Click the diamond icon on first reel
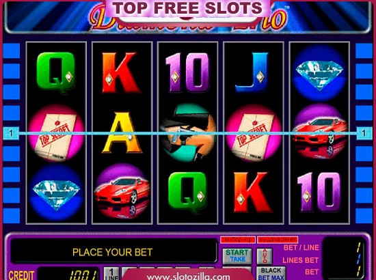 tap(56, 193)
